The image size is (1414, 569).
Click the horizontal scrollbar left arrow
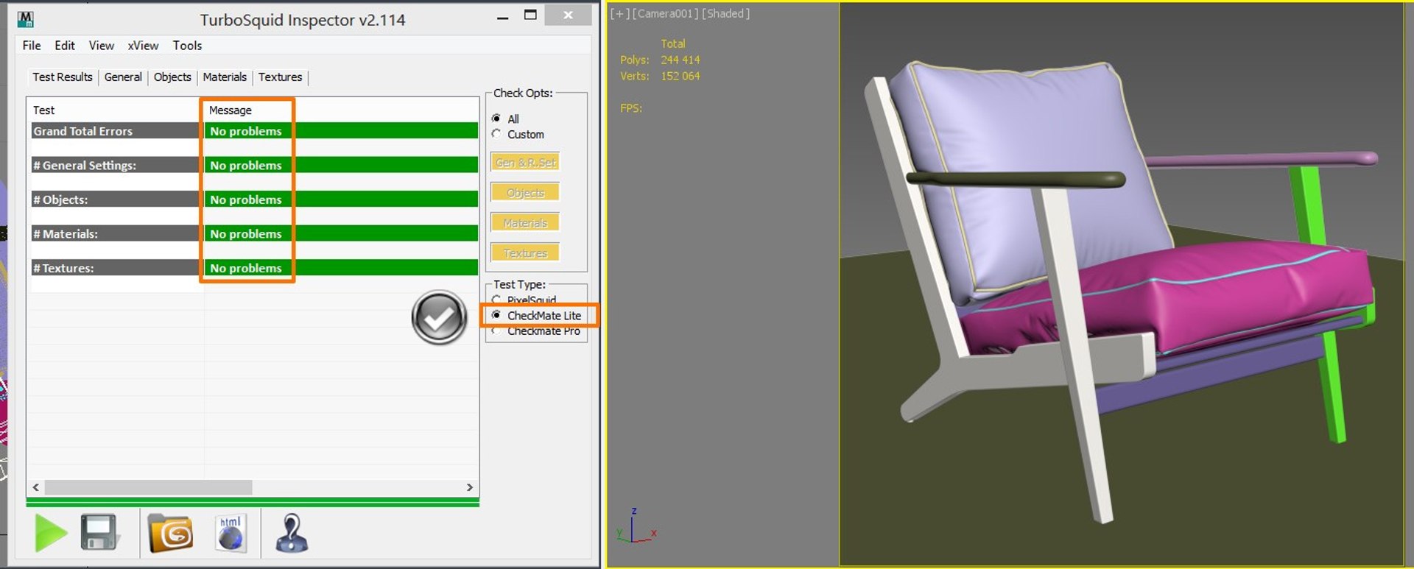click(36, 487)
